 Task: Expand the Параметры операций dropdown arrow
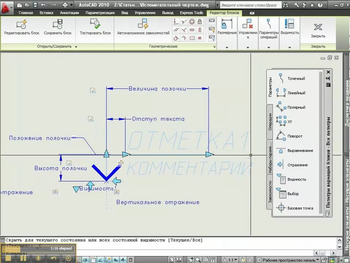tap(269, 47)
